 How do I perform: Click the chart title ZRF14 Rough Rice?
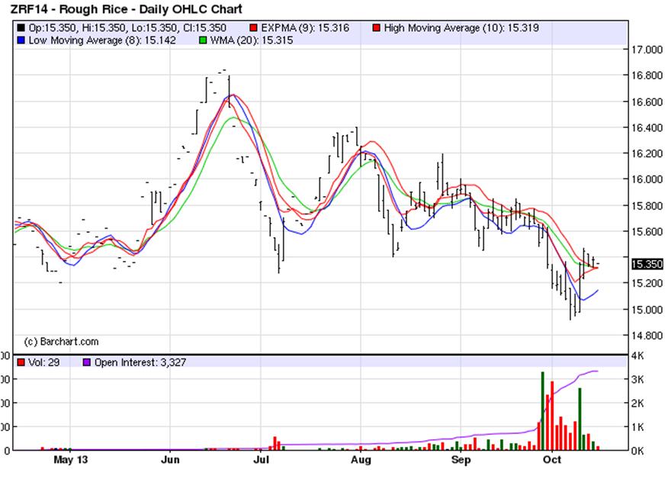pos(126,9)
